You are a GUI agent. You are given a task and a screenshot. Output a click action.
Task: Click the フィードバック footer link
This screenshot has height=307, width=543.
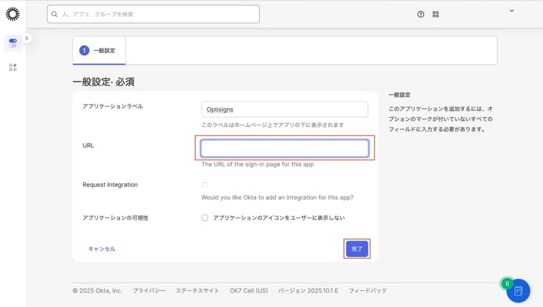[367, 291]
